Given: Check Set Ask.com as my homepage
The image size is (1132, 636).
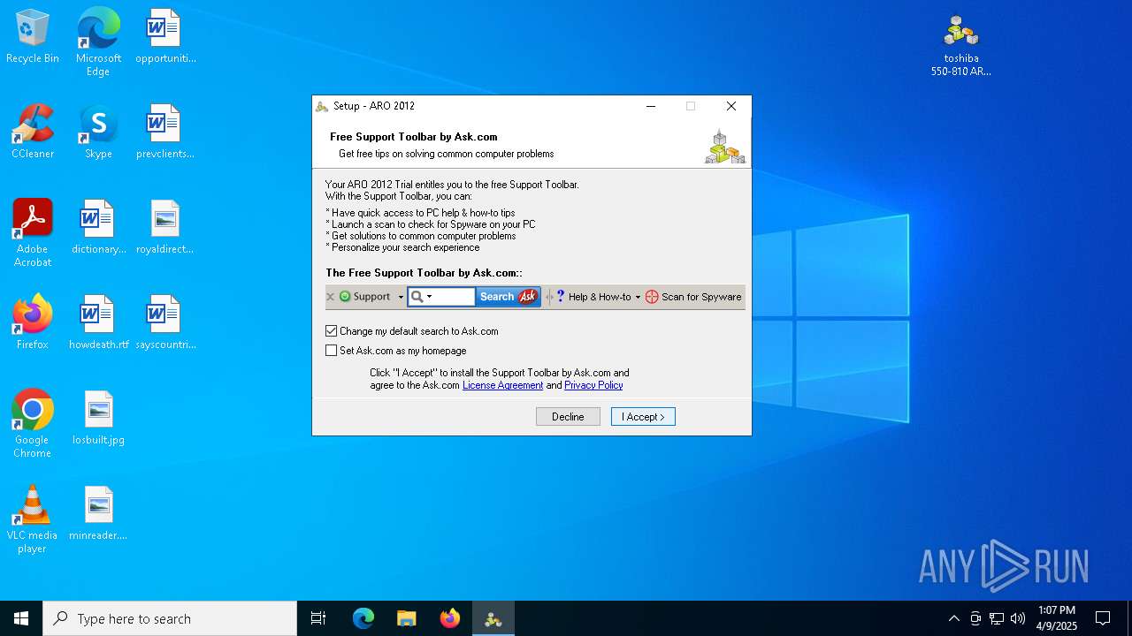Looking at the screenshot, I should pyautogui.click(x=332, y=351).
